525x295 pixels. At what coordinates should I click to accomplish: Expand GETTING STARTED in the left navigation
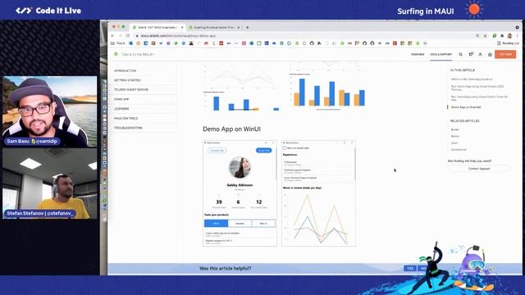127,80
